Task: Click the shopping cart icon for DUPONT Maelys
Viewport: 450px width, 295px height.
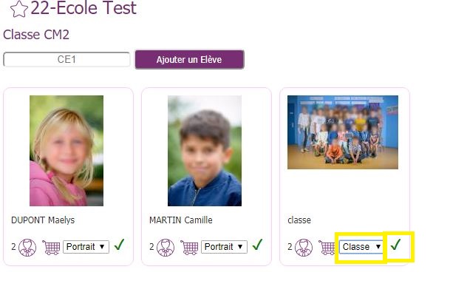Action: pos(51,248)
